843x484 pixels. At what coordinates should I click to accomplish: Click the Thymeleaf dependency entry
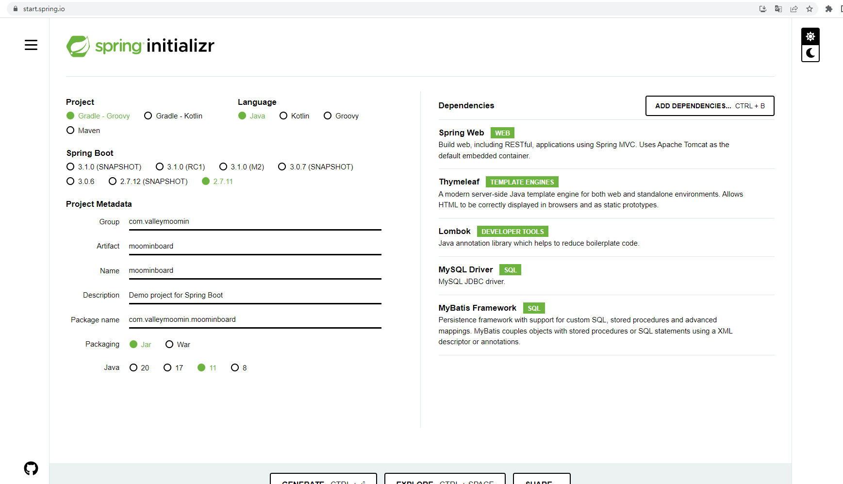(x=606, y=193)
